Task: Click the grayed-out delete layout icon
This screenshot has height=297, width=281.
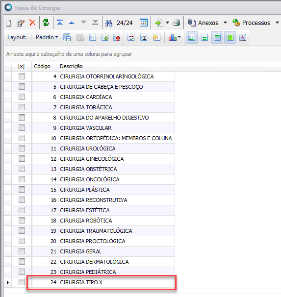Action: 80,37
